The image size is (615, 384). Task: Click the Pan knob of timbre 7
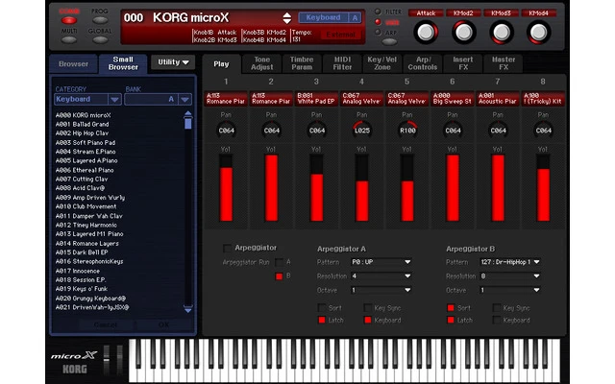coord(498,131)
